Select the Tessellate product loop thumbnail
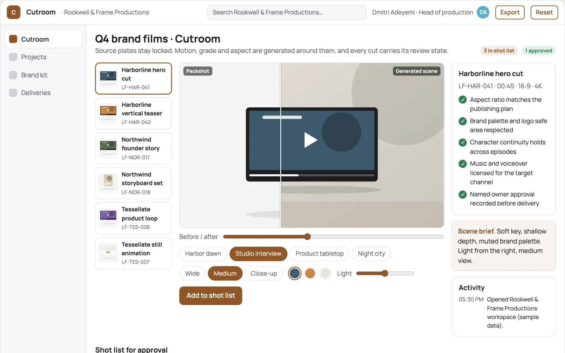The width and height of the screenshot is (565, 353). tap(108, 218)
